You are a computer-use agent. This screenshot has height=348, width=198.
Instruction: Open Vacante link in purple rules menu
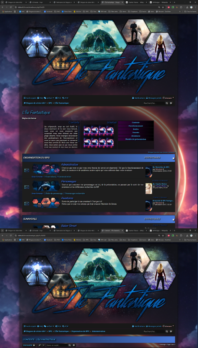(x=136, y=133)
